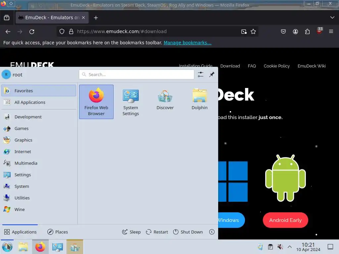Open Discover software center icon
The height and width of the screenshot is (254, 339).
(165, 102)
